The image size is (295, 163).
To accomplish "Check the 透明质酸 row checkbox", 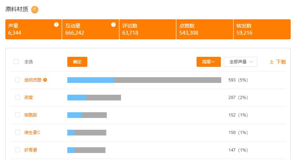I will point(18,80).
